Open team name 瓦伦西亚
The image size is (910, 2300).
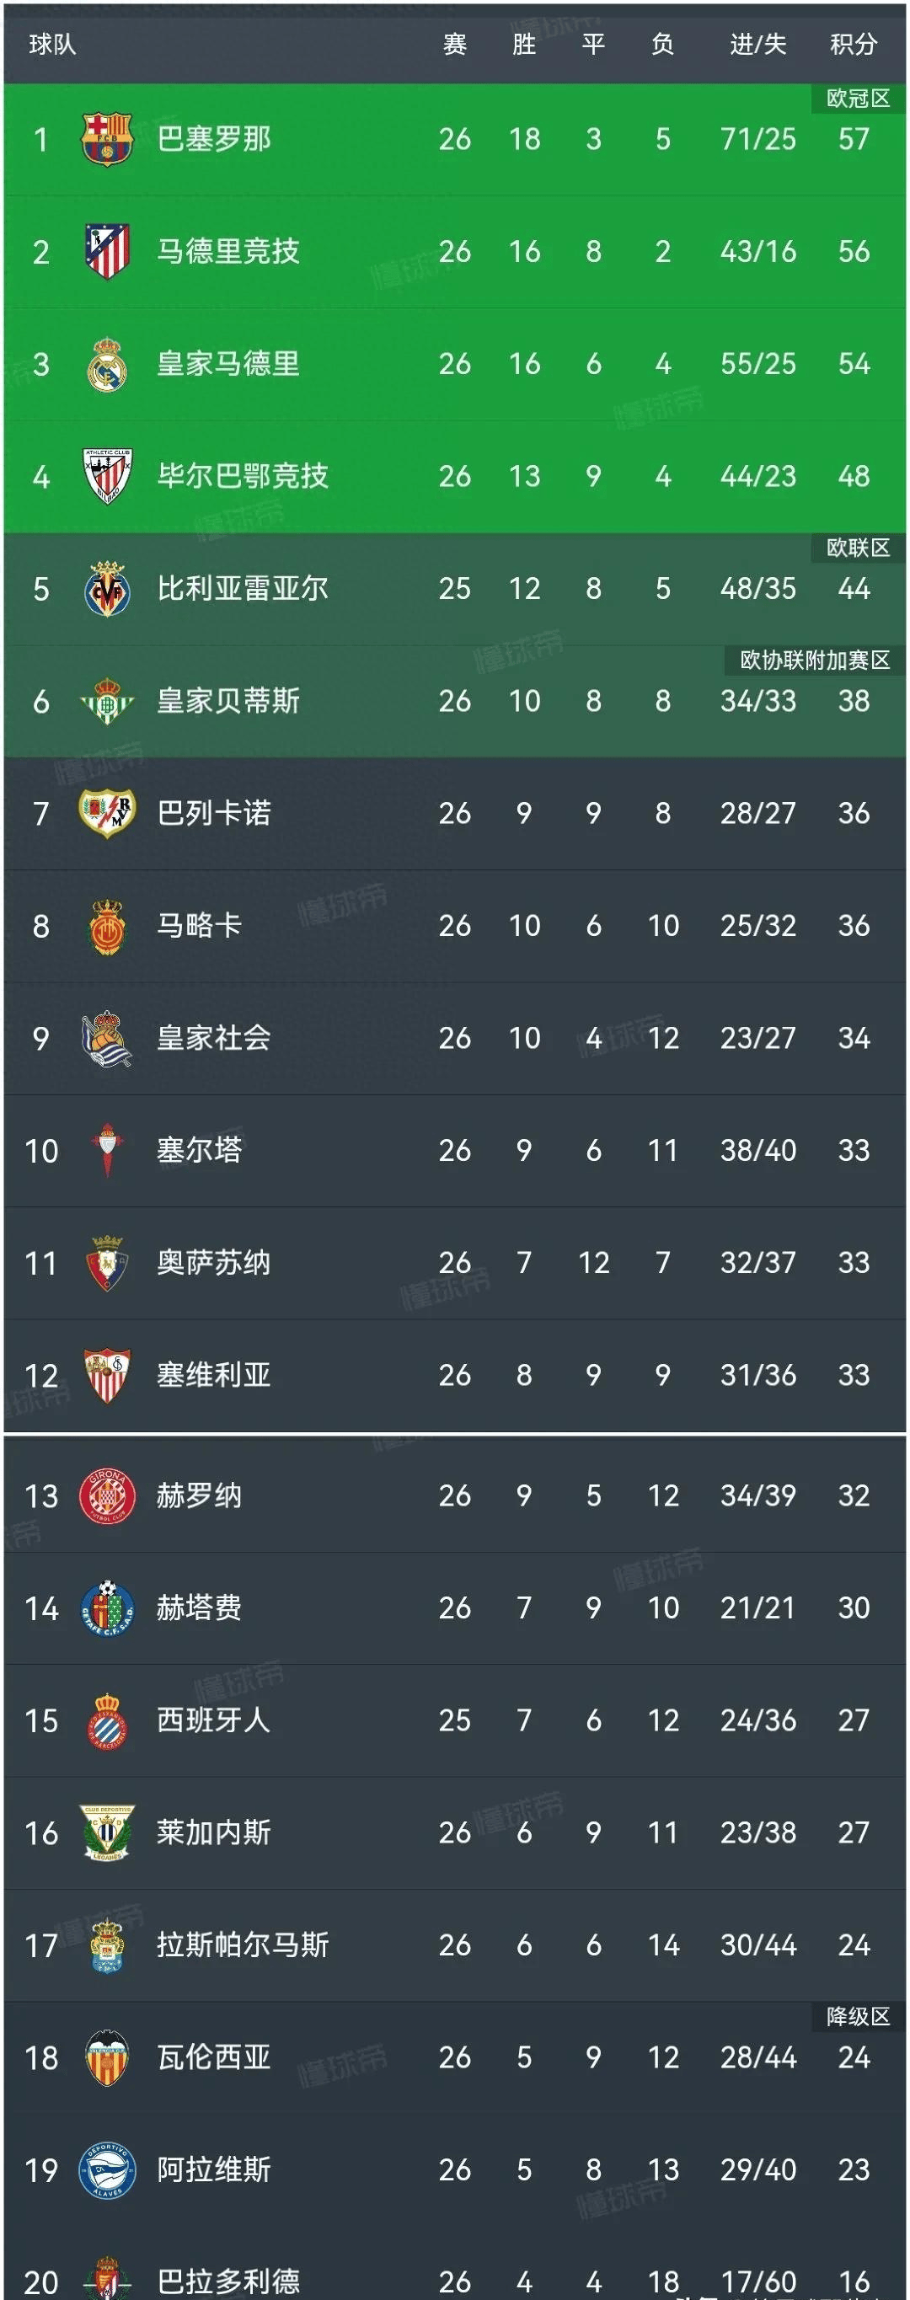[213, 2057]
